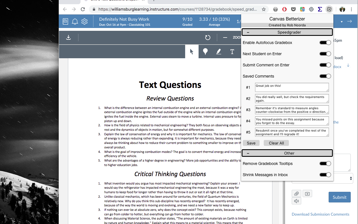The image size is (358, 224).
Task: Attach a file with the paperclip icon
Action: point(296,193)
